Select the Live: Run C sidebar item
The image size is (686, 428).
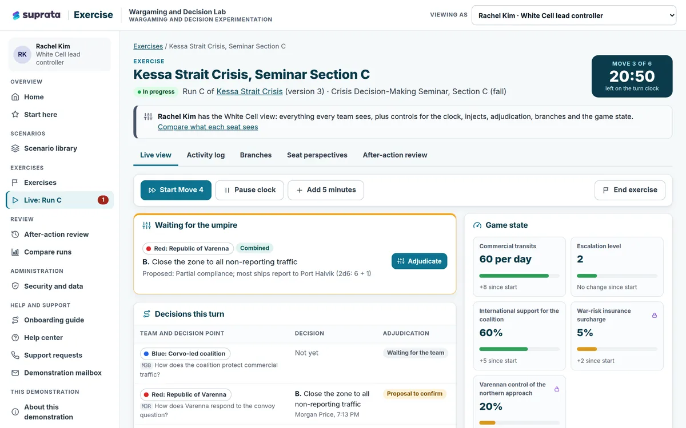pyautogui.click(x=60, y=200)
